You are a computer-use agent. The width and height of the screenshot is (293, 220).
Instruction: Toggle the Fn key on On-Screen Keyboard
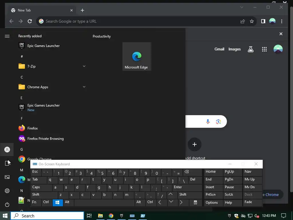(36, 203)
